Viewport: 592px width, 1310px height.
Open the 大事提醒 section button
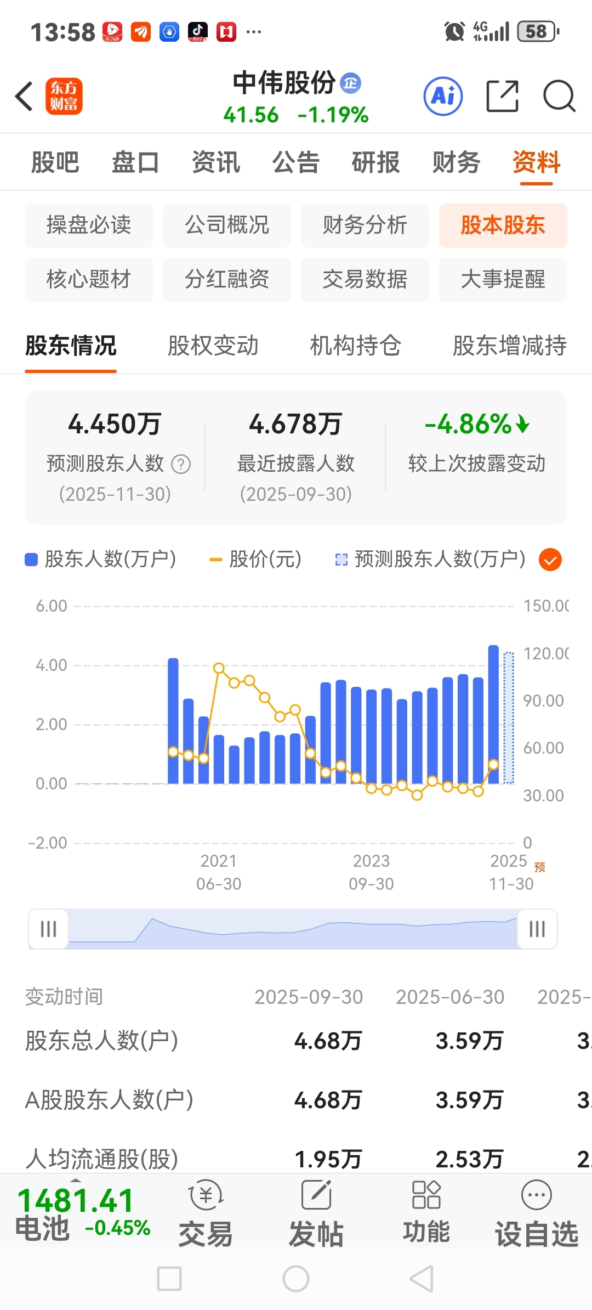click(503, 280)
